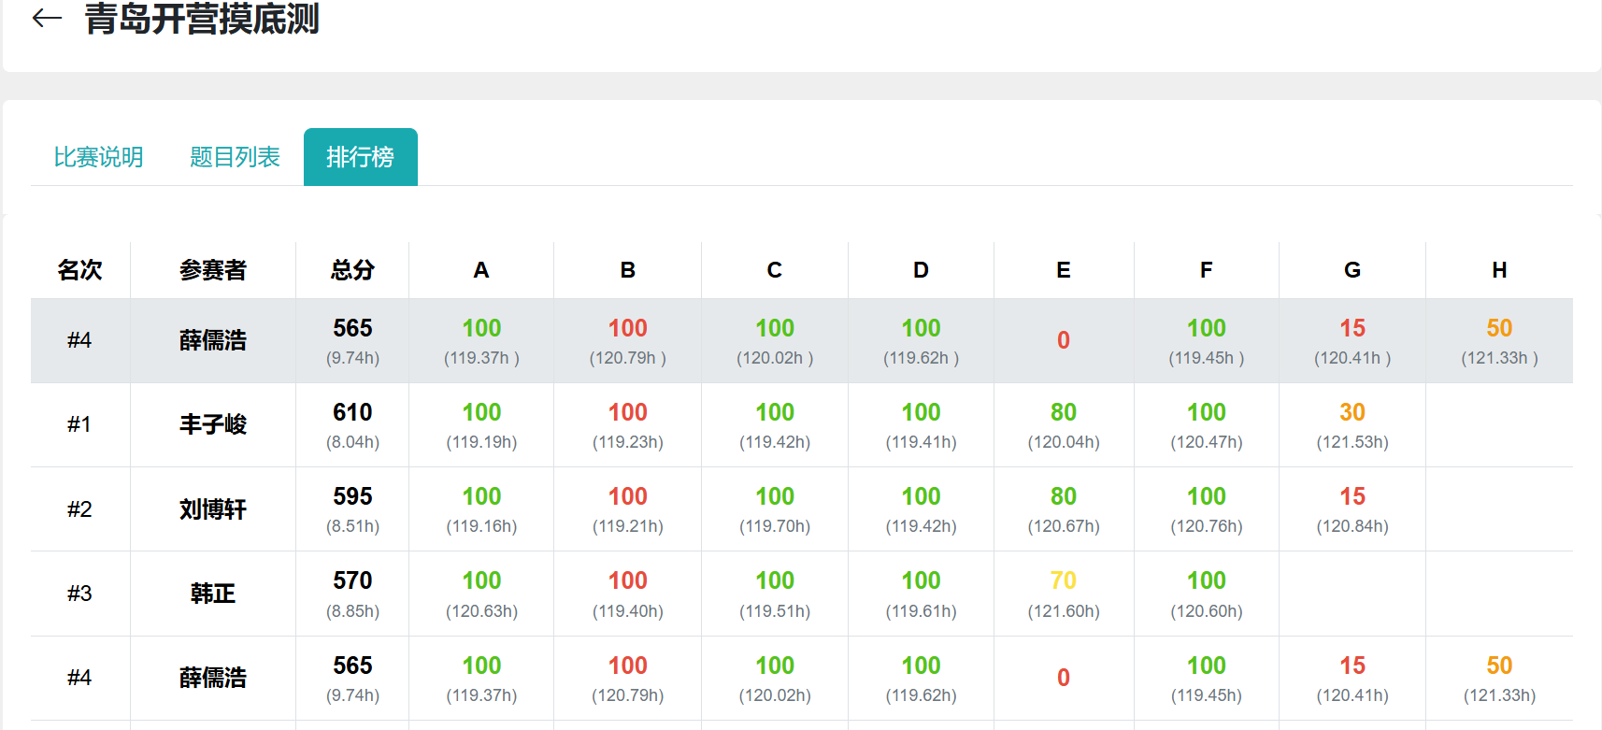This screenshot has height=730, width=1602.
Task: Select the problem E column header
Action: [x=1064, y=270]
